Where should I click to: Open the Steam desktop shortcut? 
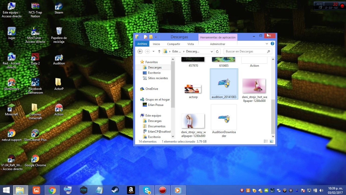click(x=59, y=8)
